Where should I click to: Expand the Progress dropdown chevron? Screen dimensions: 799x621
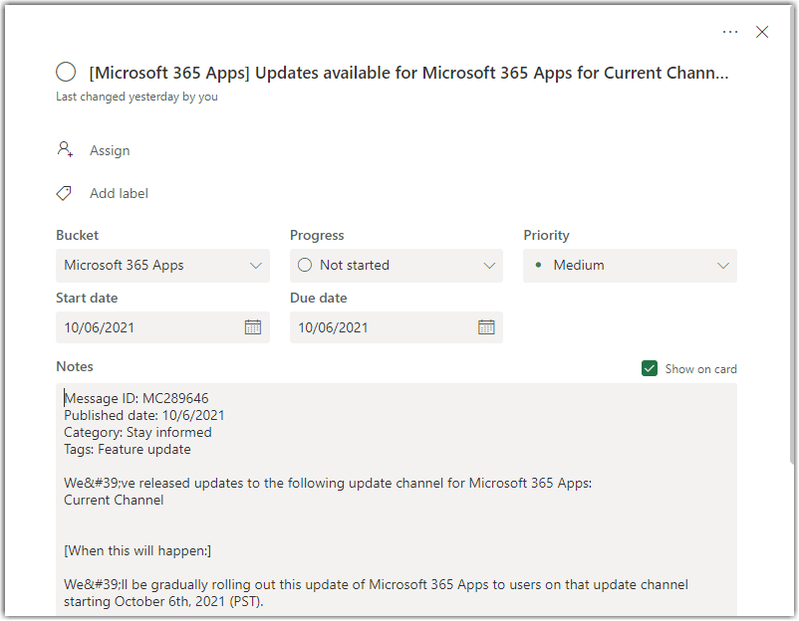click(489, 266)
